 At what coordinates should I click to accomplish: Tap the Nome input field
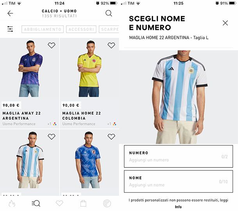[179, 181]
